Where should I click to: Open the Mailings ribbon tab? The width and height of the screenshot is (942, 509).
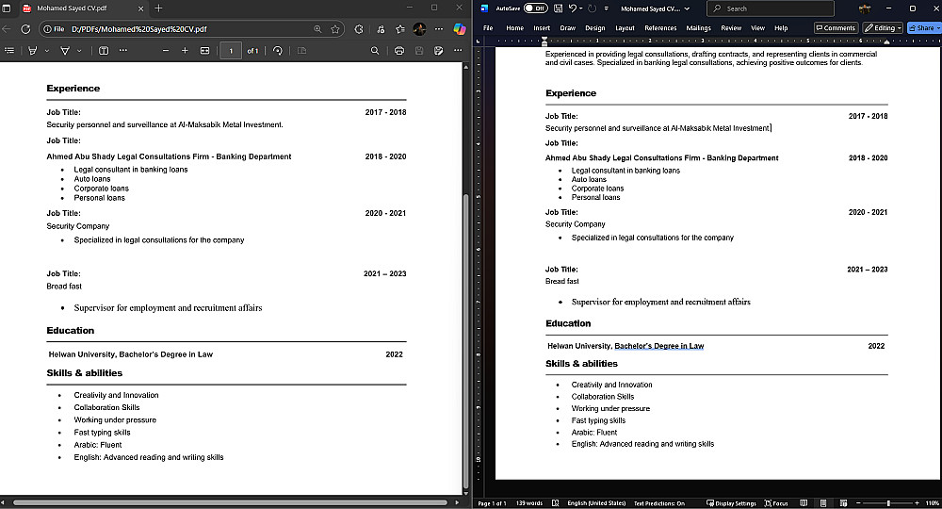[x=698, y=27]
